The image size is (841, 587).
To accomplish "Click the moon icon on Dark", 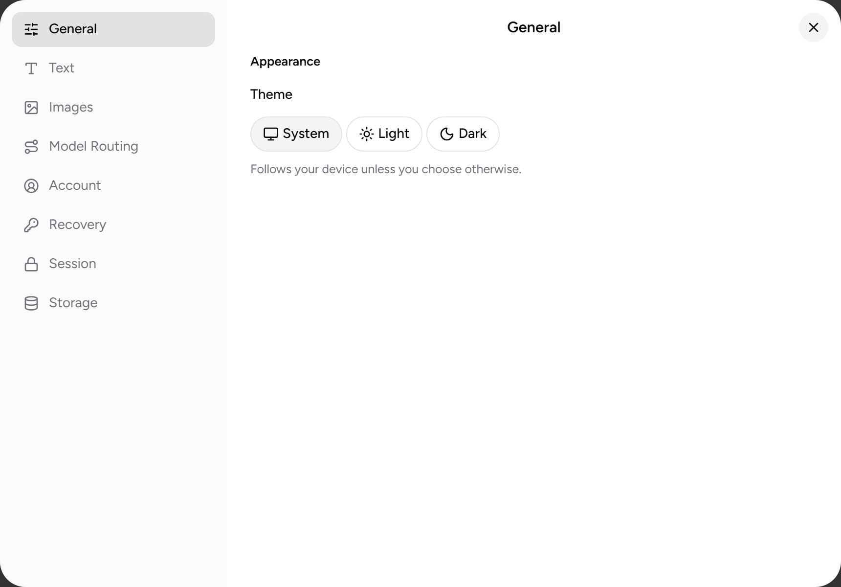I will pos(446,134).
